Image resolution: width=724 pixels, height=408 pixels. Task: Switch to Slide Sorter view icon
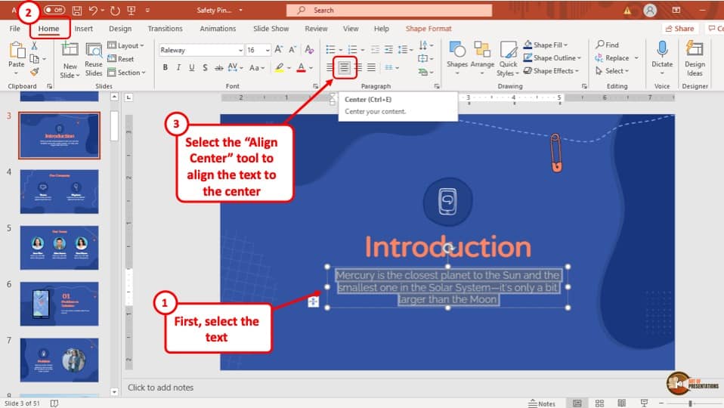click(x=599, y=403)
